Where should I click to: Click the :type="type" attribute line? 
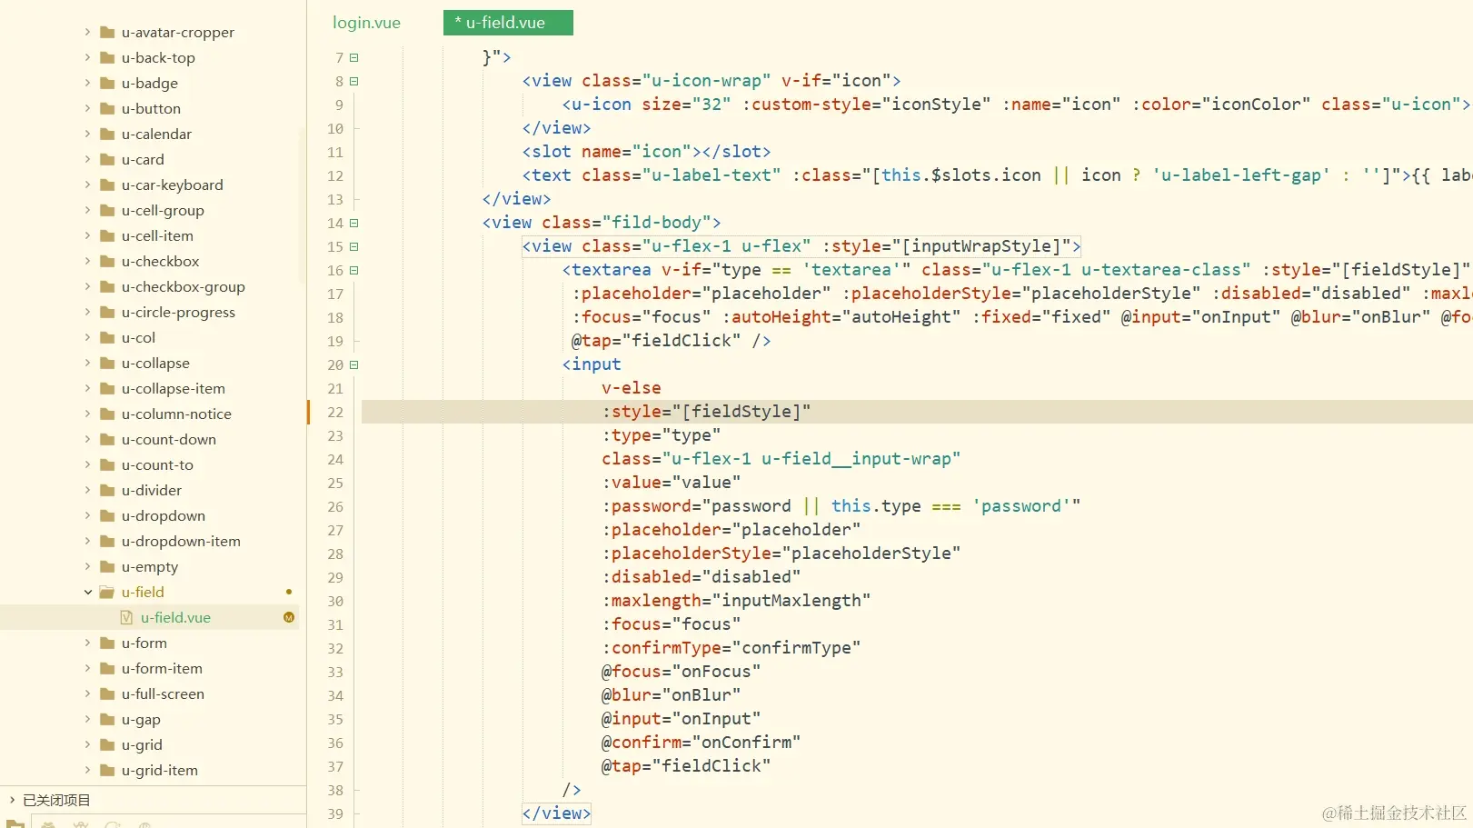[661, 435]
